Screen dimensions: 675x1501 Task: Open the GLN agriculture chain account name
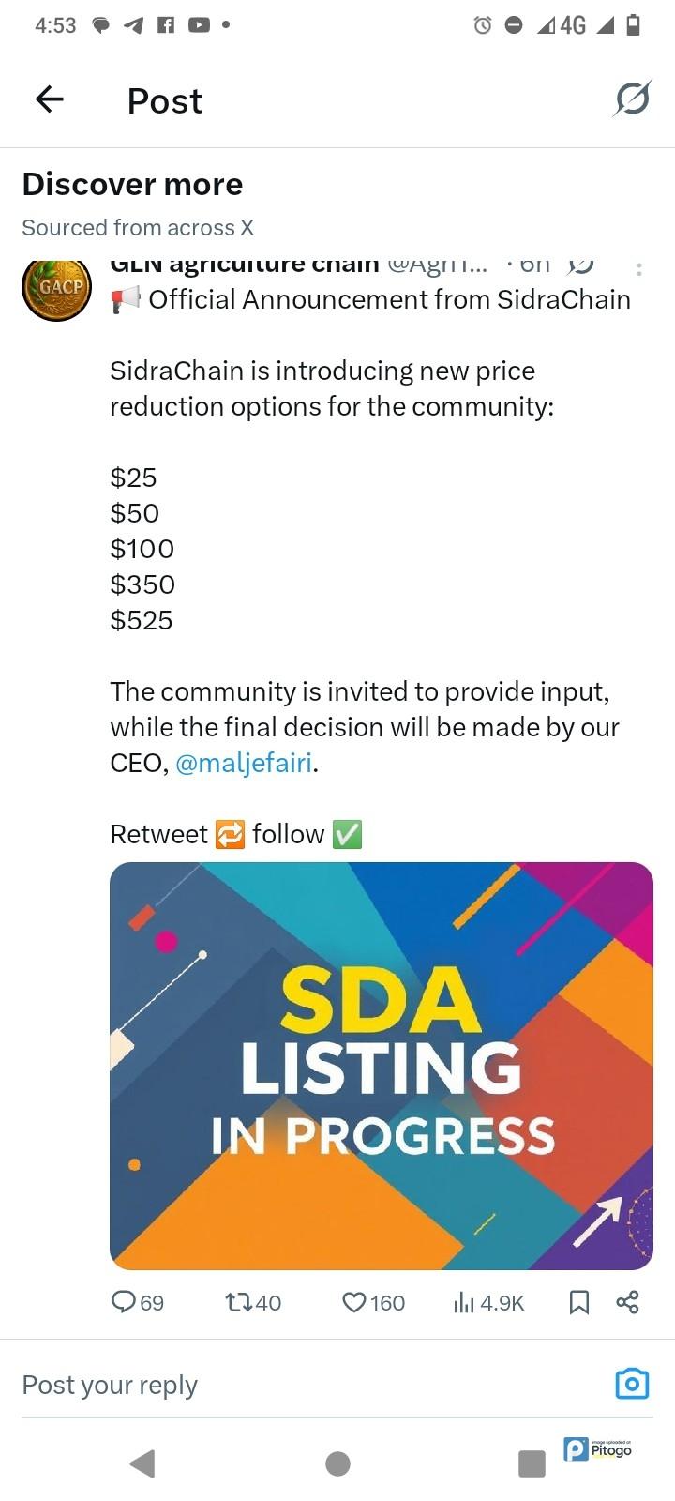pos(244,265)
